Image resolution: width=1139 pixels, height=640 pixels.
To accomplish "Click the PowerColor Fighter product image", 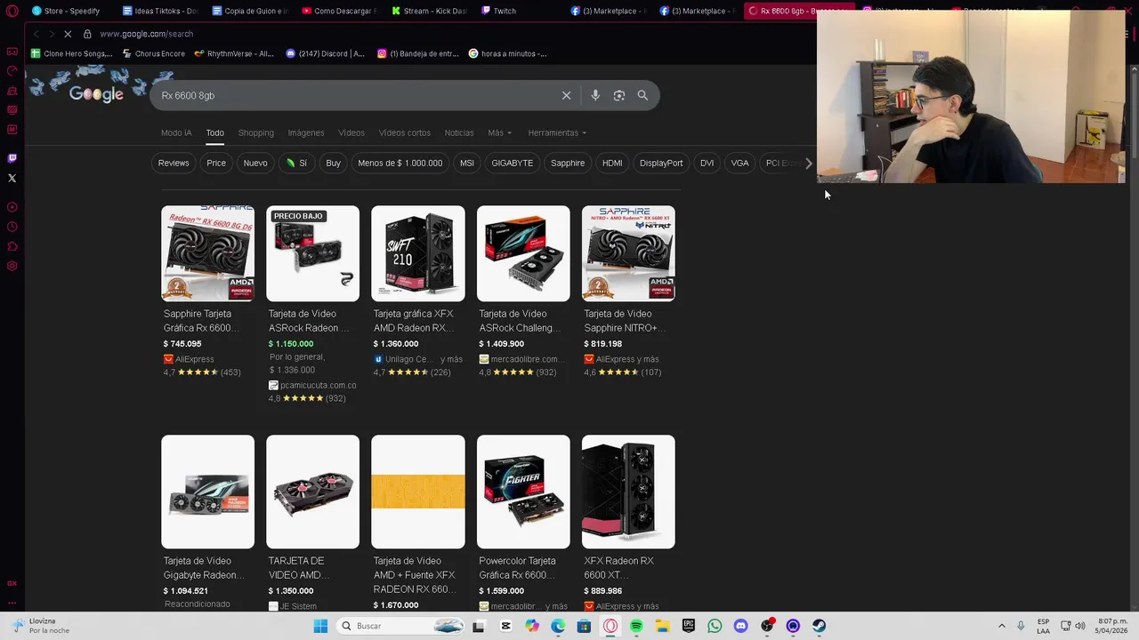I will (523, 492).
